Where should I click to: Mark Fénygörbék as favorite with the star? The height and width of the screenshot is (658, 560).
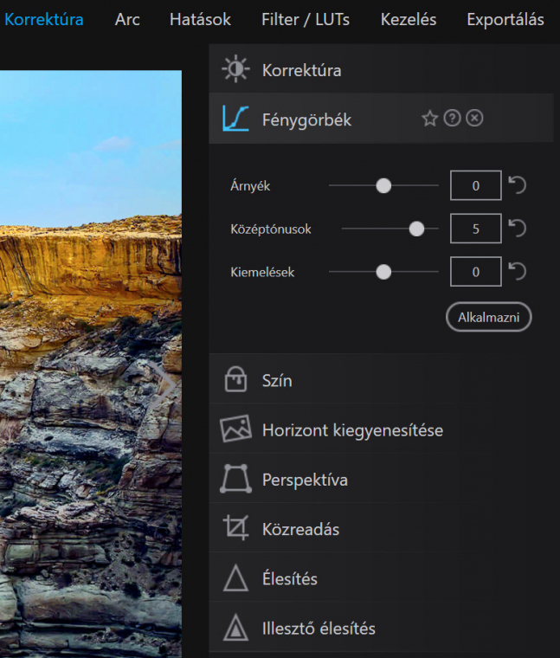coord(429,119)
